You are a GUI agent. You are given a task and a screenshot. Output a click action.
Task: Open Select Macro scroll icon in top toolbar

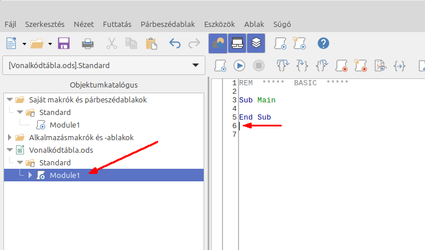point(280,43)
